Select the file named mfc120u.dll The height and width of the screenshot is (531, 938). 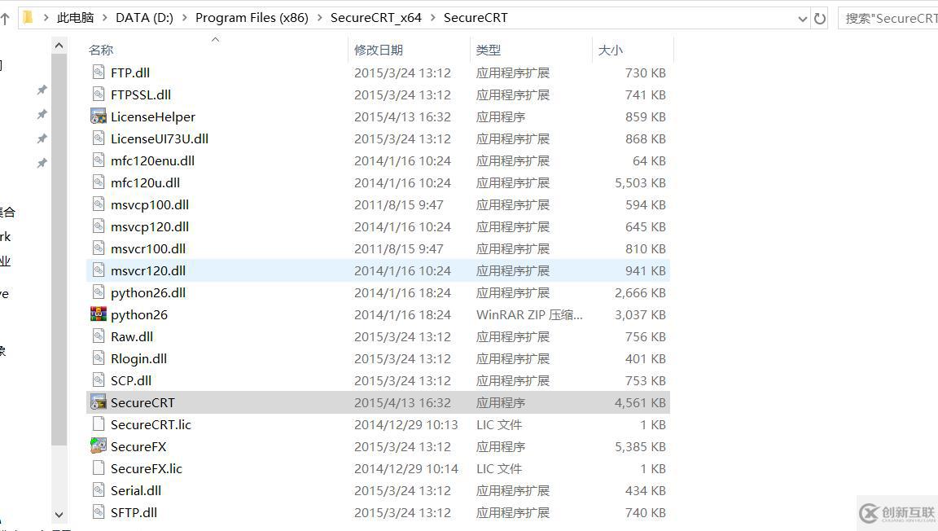coord(146,182)
